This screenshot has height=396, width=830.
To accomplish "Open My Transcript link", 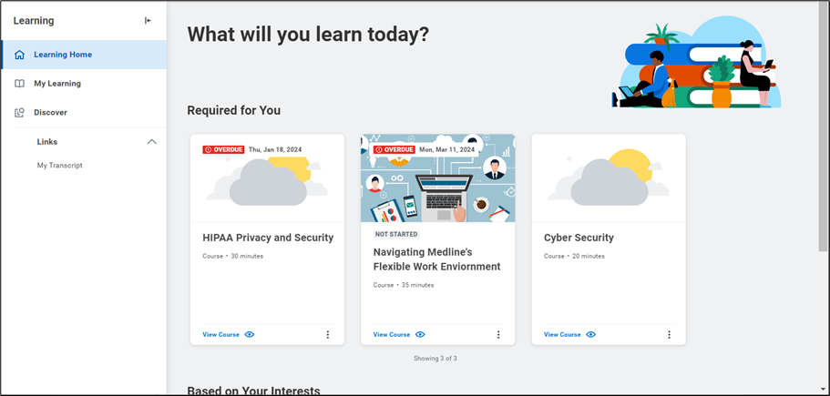I will (60, 166).
